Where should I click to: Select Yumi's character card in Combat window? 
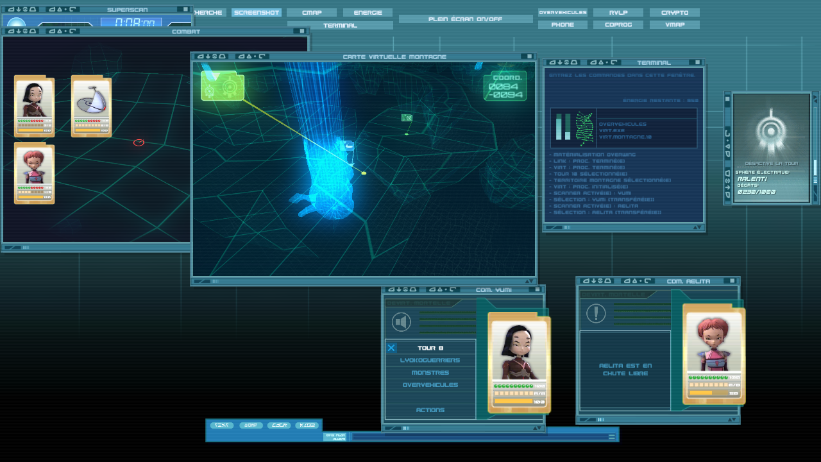[35, 107]
